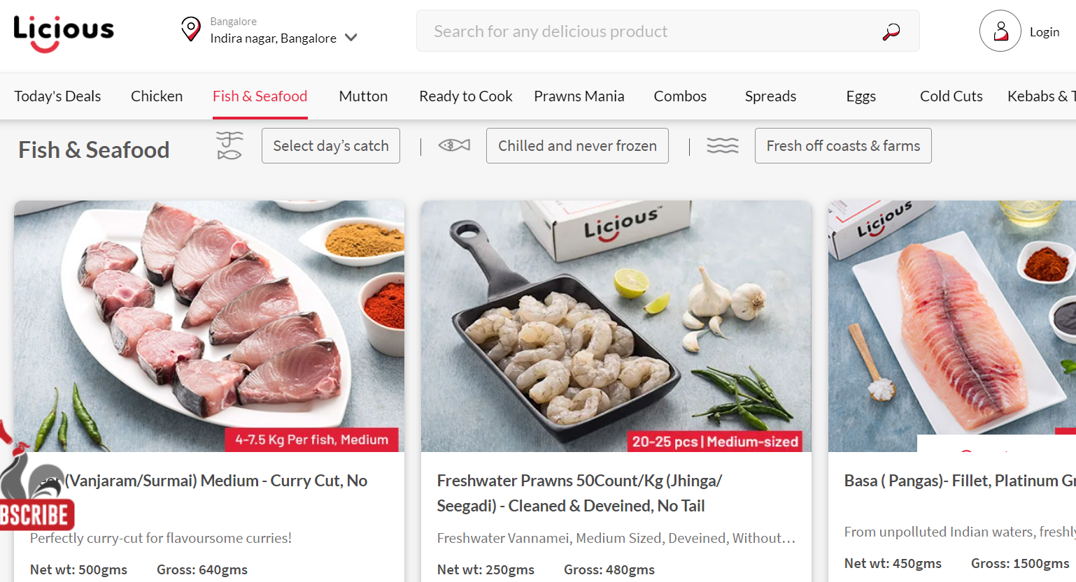
Task: Click the fish icon beside Chilled
Action: (454, 145)
